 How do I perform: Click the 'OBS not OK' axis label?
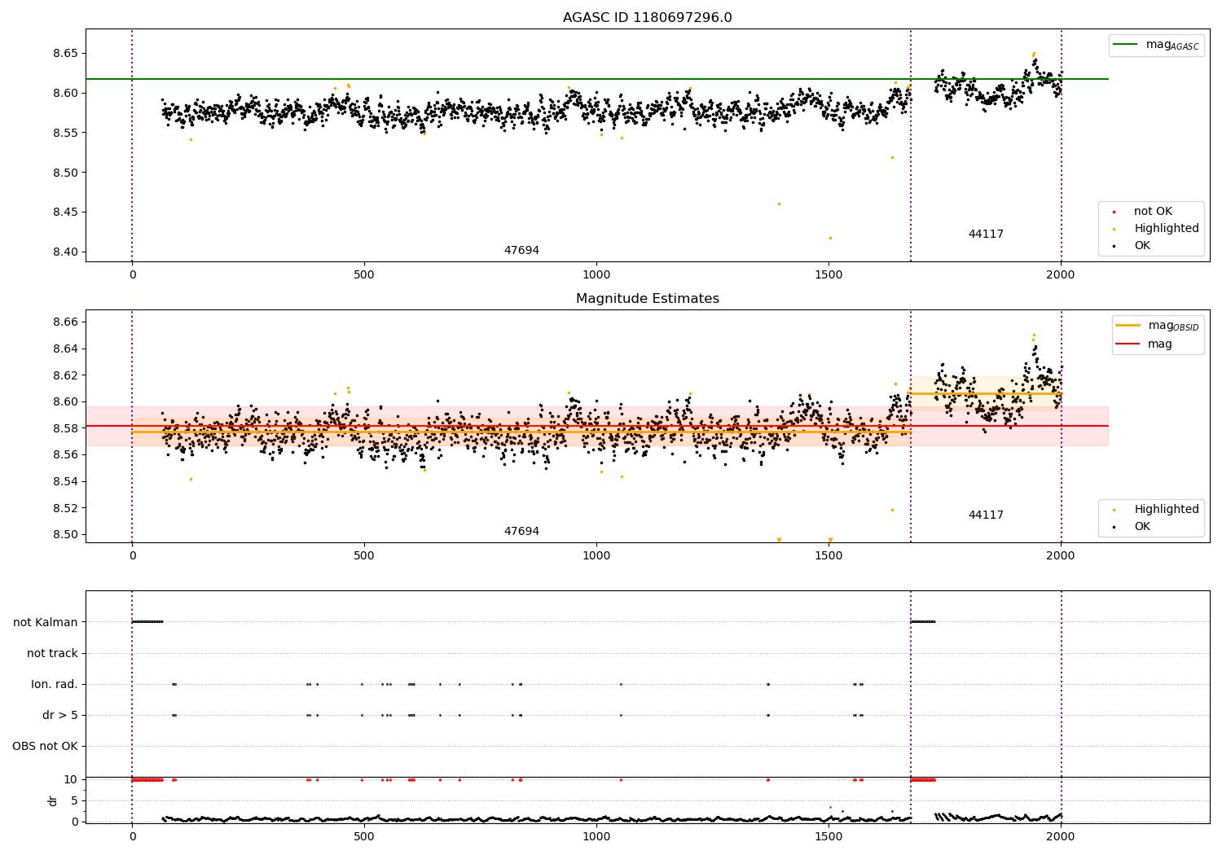pyautogui.click(x=45, y=746)
